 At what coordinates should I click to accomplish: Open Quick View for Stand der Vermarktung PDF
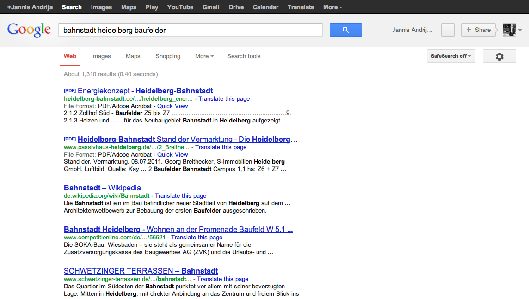point(172,155)
